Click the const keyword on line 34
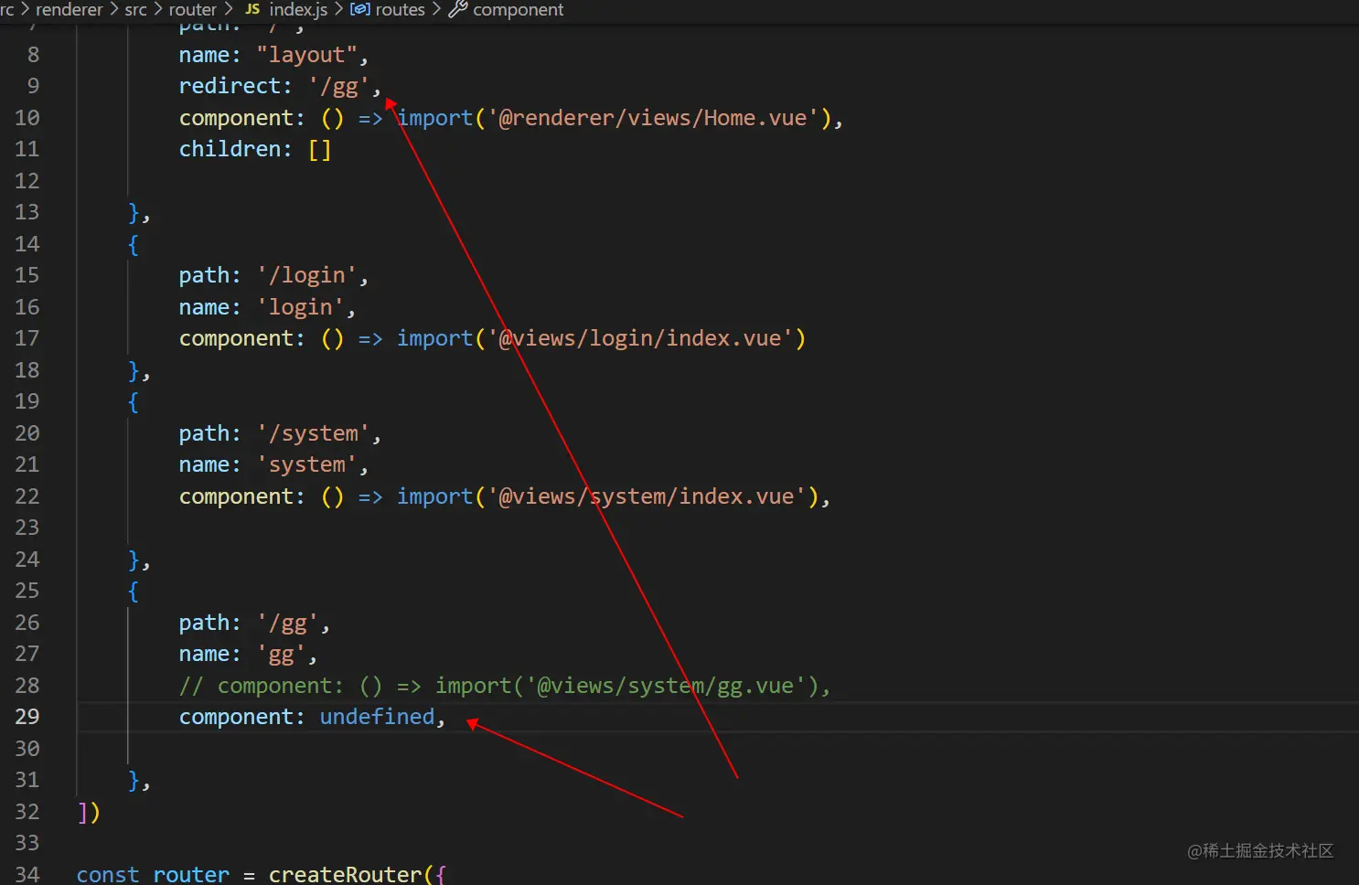 click(108, 874)
